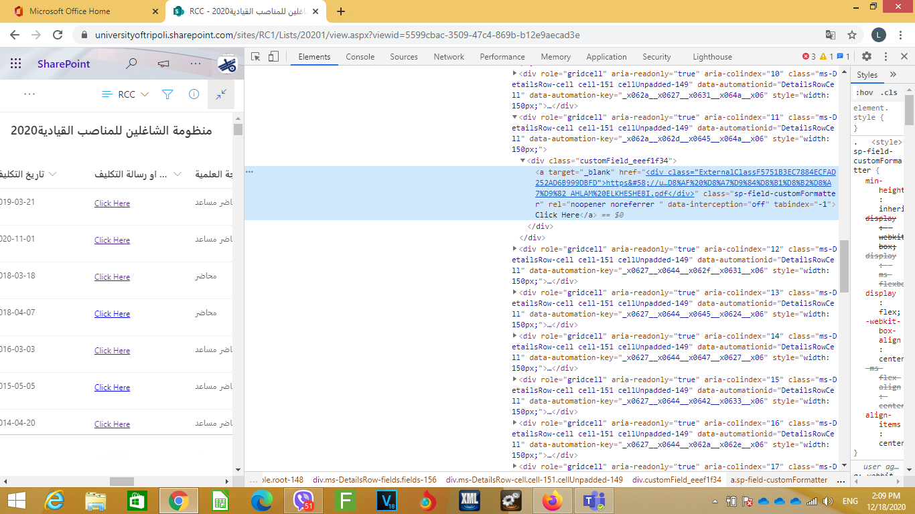The width and height of the screenshot is (915, 514).
Task: Click the red error count indicator in DevTools
Action: coord(809,57)
